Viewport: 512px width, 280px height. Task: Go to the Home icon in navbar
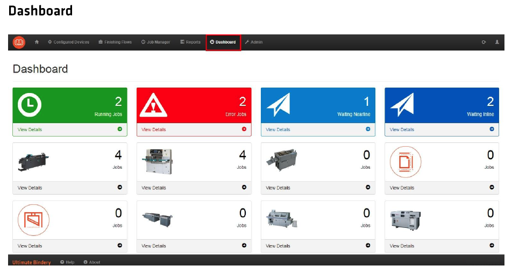tap(37, 42)
